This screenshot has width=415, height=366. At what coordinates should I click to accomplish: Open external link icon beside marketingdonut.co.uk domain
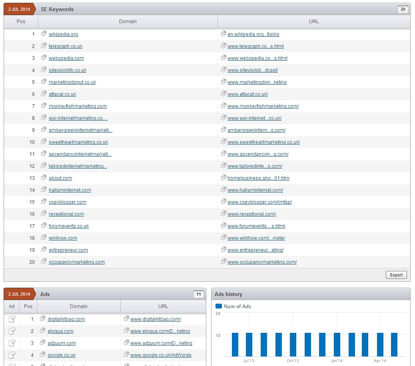tap(44, 82)
